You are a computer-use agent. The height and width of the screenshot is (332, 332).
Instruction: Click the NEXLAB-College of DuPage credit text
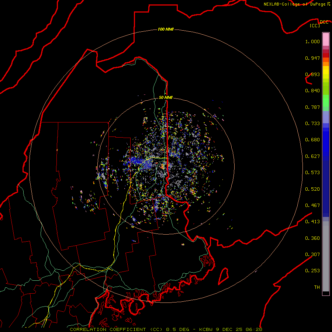294,4
